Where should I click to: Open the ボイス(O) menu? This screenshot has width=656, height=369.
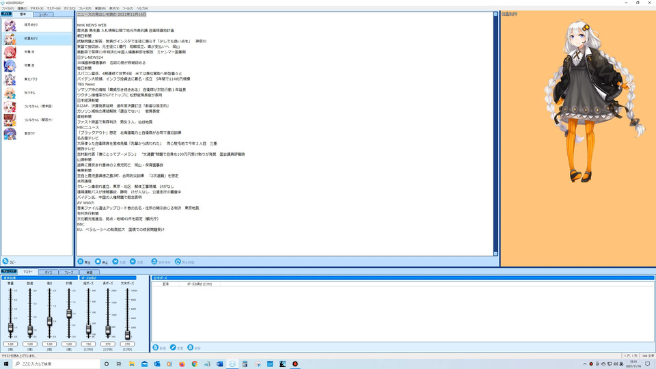pyautogui.click(x=70, y=8)
